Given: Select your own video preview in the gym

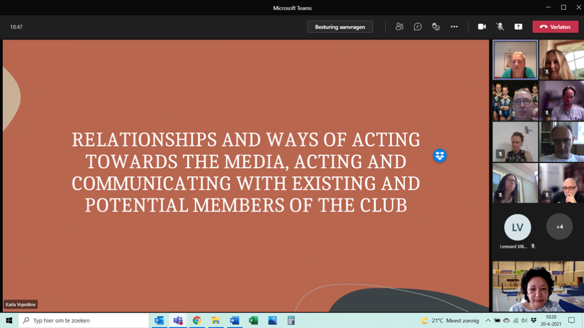Looking at the screenshot, I should click(x=538, y=286).
